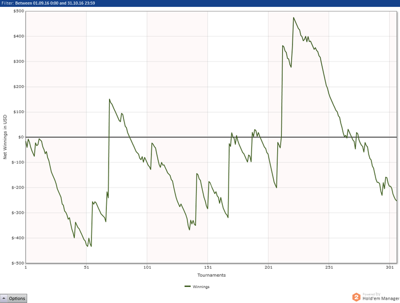Click the $300 y-axis label

click(x=19, y=62)
